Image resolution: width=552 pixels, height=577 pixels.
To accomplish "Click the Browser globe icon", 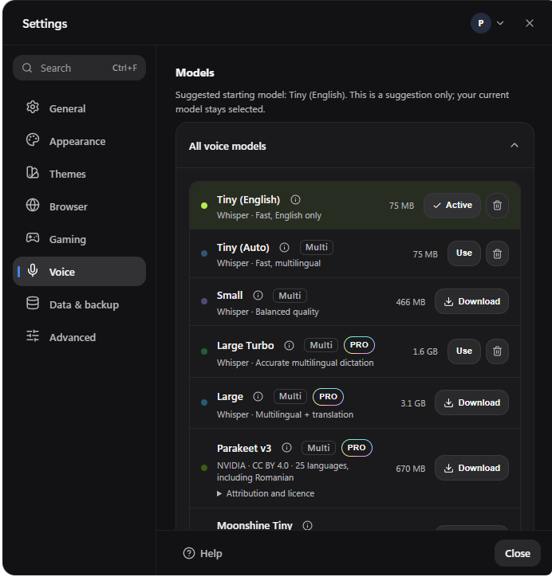I will point(33,206).
